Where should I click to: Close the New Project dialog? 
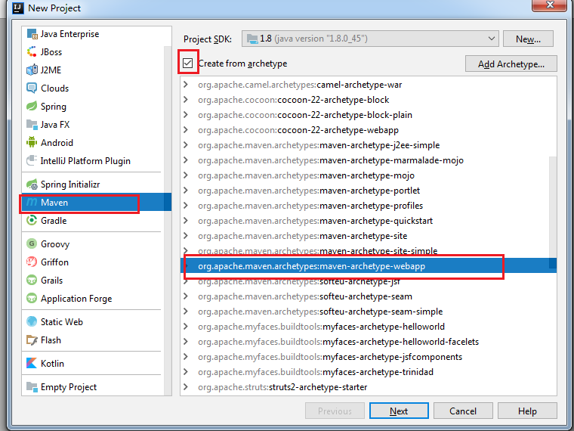[550, 5]
